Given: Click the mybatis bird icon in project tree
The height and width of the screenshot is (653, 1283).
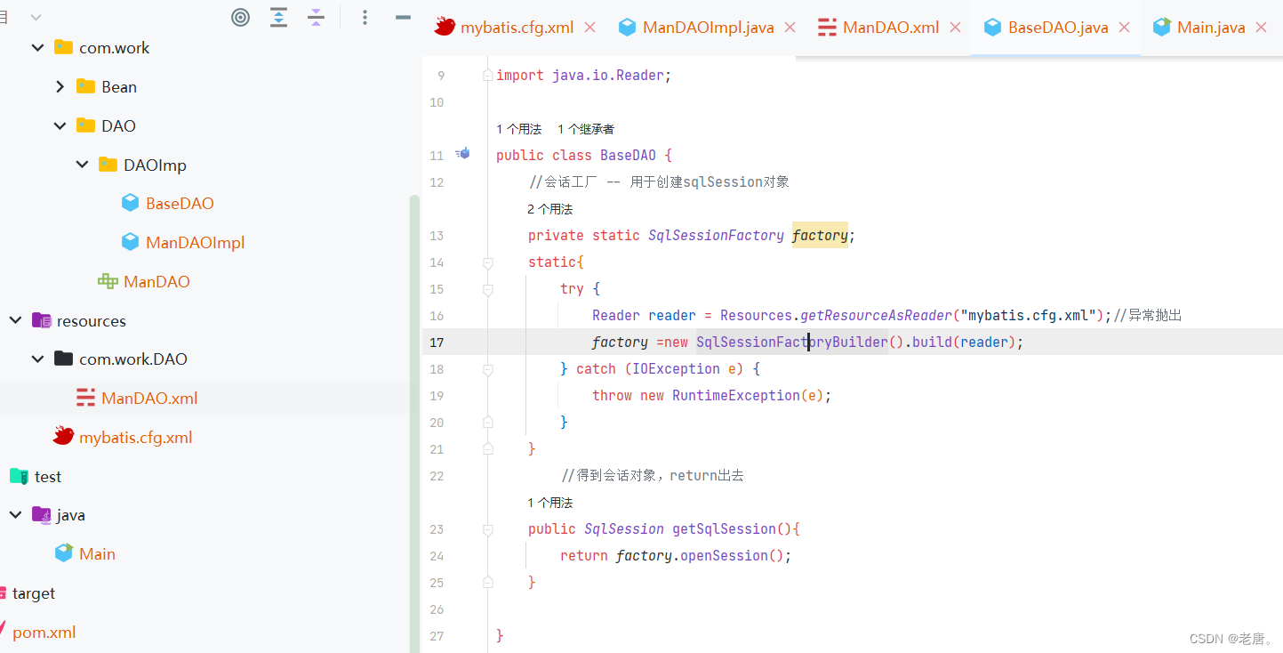Looking at the screenshot, I should 63,436.
